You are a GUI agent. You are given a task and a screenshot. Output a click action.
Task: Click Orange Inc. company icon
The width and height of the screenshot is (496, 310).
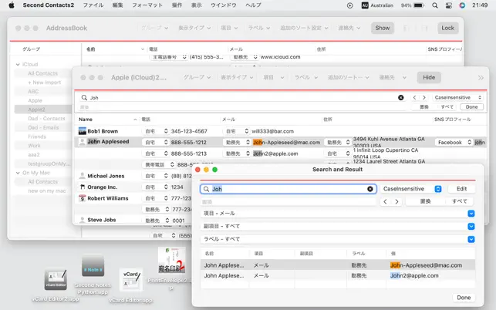pyautogui.click(x=83, y=187)
